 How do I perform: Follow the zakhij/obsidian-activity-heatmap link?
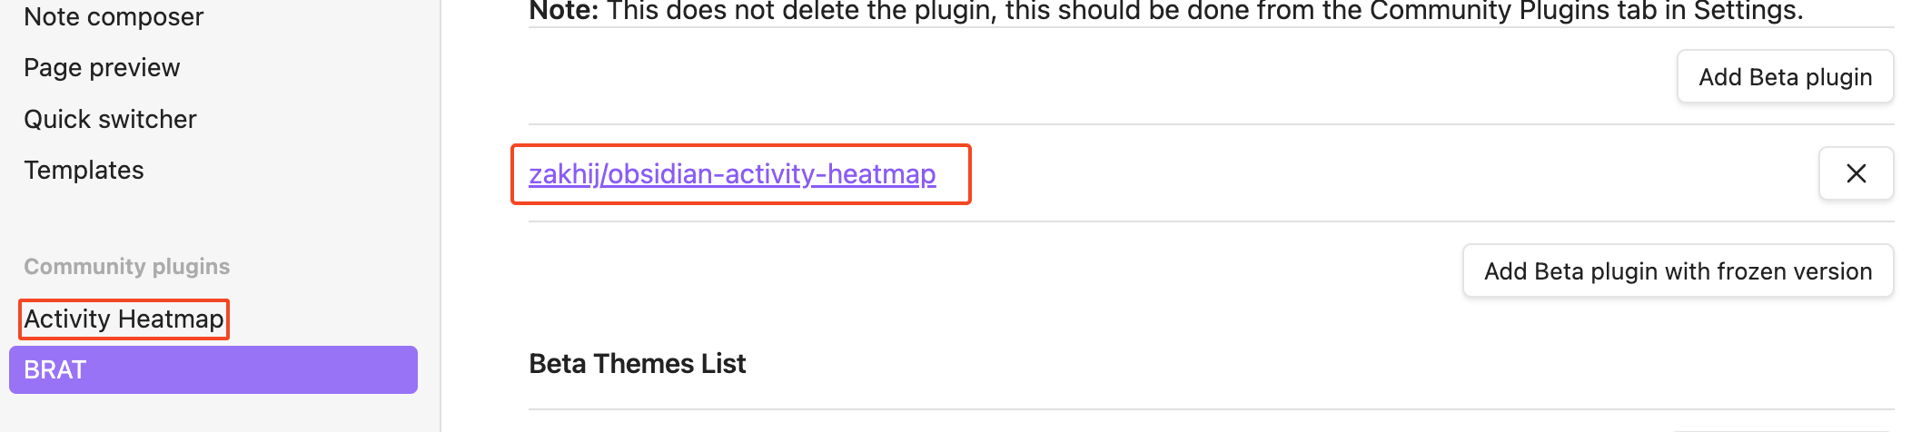(x=732, y=173)
